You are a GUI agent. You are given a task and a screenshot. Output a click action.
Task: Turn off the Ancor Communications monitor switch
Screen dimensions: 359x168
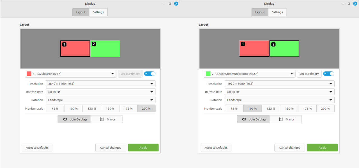click(x=329, y=74)
